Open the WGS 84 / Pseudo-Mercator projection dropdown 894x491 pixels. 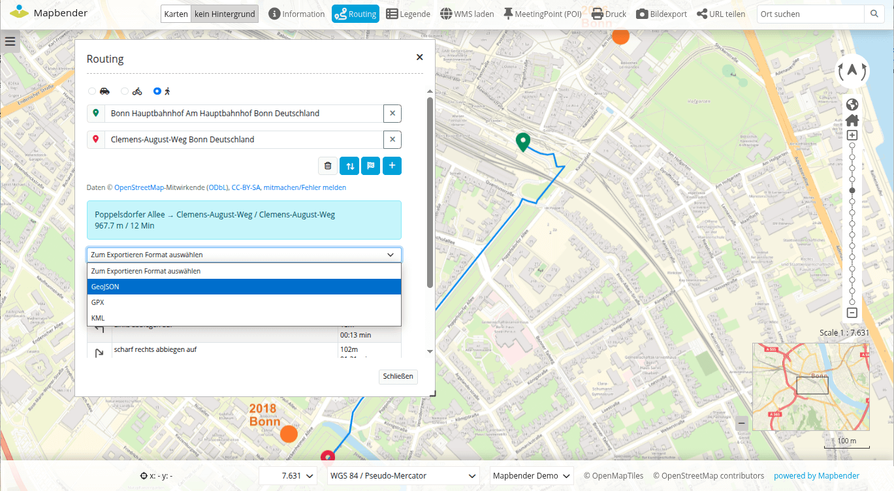403,476
